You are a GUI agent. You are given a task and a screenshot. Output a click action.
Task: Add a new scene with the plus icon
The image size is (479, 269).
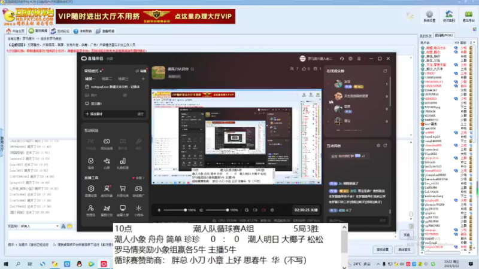point(143,79)
